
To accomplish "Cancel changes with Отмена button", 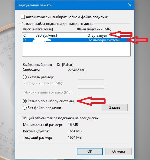I will [x=119, y=151].
